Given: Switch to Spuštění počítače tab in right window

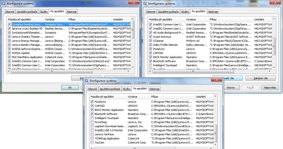Looking at the screenshot, I should pyautogui.click(x=168, y=12).
